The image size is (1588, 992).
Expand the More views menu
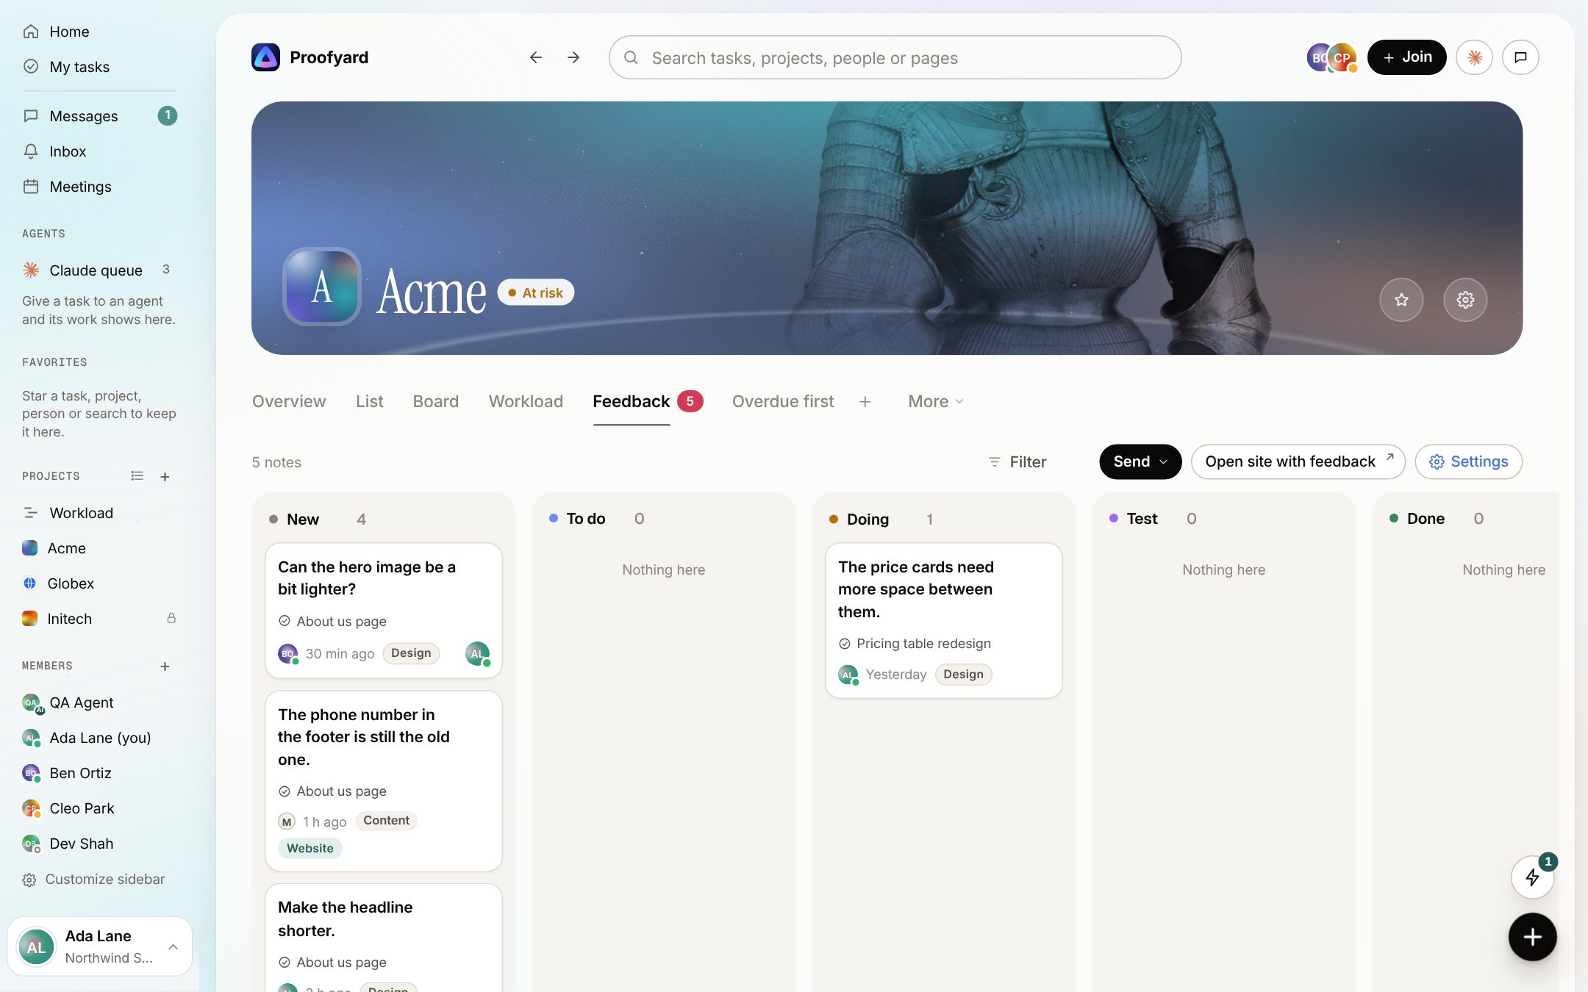coord(935,401)
